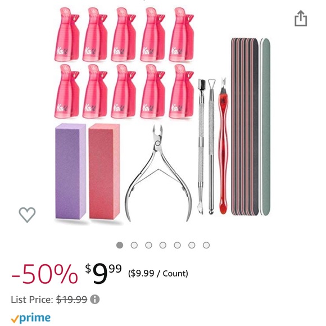Open list price info icon
326x326 pixels.
click(x=95, y=300)
